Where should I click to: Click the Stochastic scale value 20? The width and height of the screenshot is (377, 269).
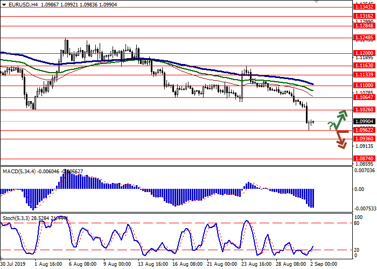click(x=357, y=250)
